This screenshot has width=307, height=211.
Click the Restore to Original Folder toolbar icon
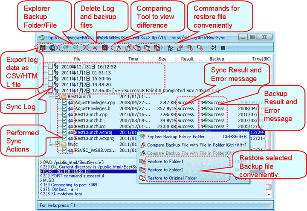(157, 48)
